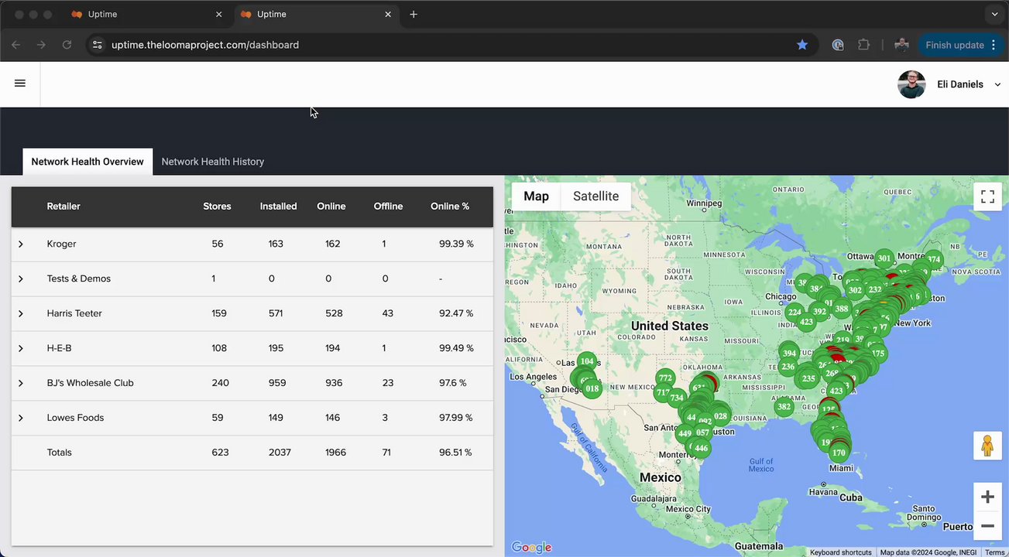Screen dimensions: 1009x557
Task: Open the Eli Daniels account dropdown
Action: click(x=997, y=84)
